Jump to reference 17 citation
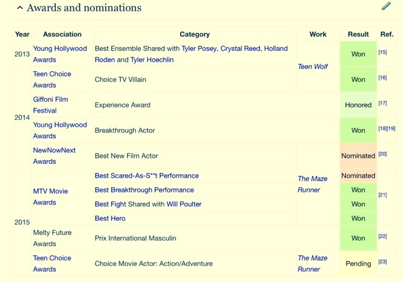This screenshot has width=403, height=282. [x=382, y=103]
